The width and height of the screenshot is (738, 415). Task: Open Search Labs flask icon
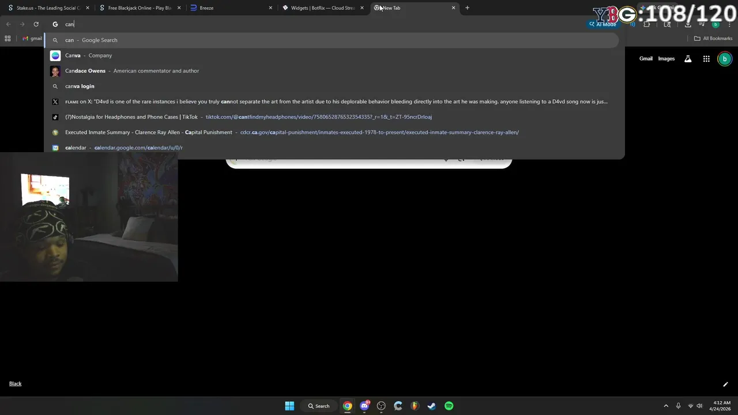tap(688, 59)
